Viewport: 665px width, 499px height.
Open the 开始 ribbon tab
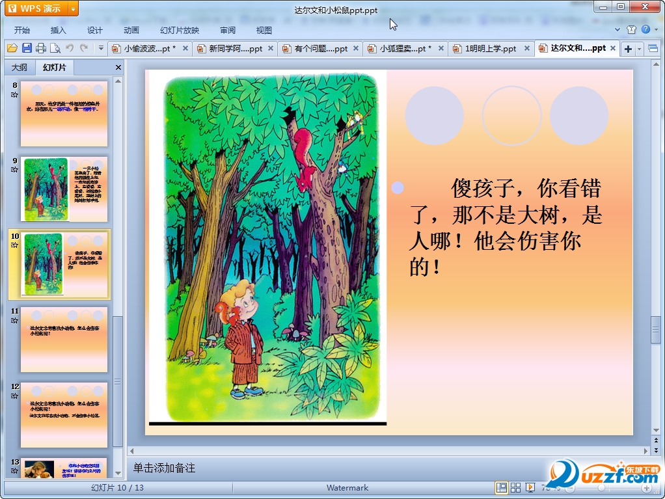click(x=22, y=30)
